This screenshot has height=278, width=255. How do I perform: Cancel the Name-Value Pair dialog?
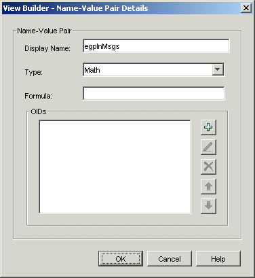[x=170, y=258]
